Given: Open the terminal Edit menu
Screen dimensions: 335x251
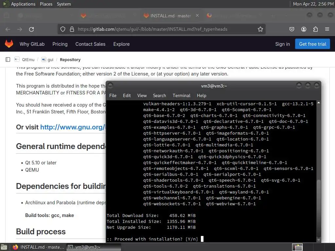Looking at the screenshot, I should 127,96.
